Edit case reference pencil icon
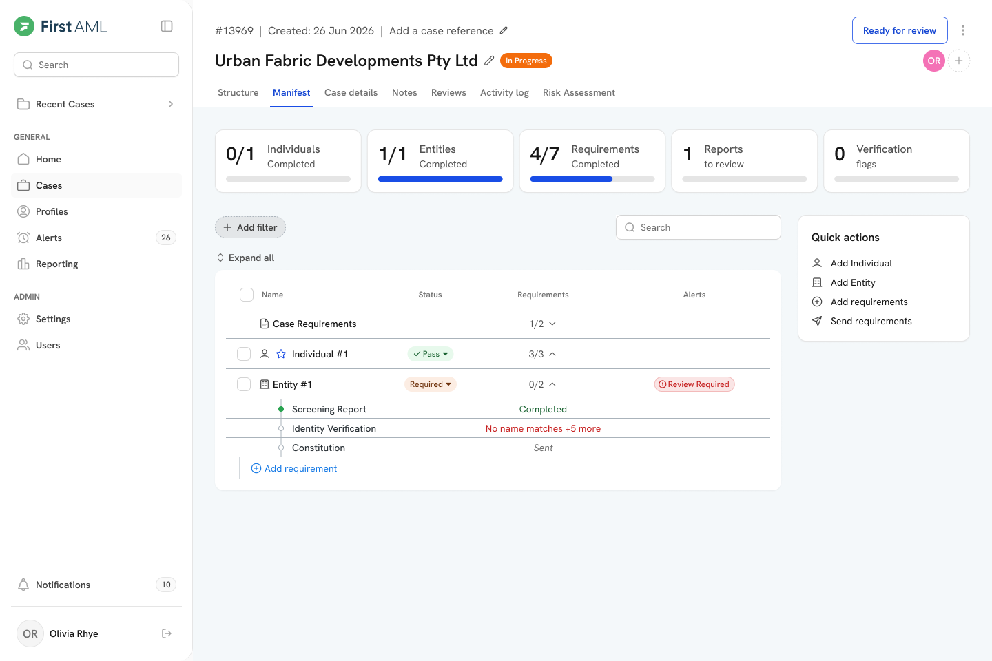 [x=504, y=30]
